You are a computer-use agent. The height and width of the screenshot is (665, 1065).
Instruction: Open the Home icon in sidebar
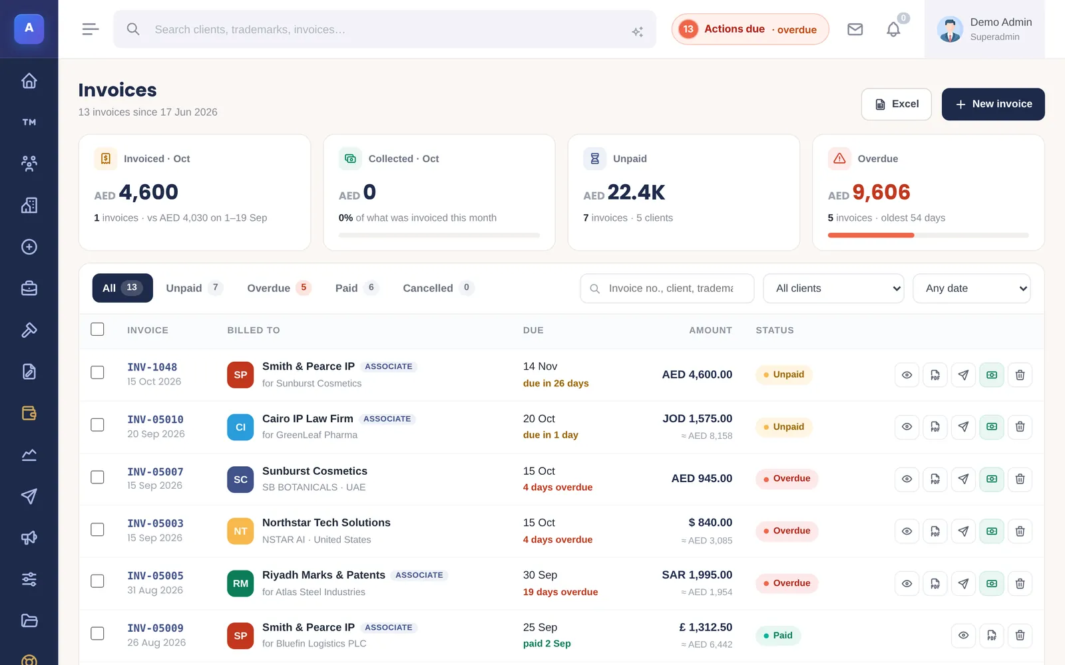[x=29, y=80]
